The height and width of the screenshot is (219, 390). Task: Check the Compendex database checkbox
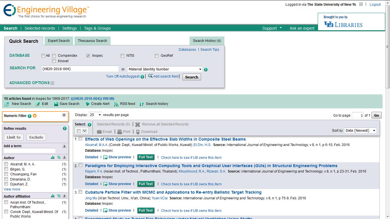[54, 56]
